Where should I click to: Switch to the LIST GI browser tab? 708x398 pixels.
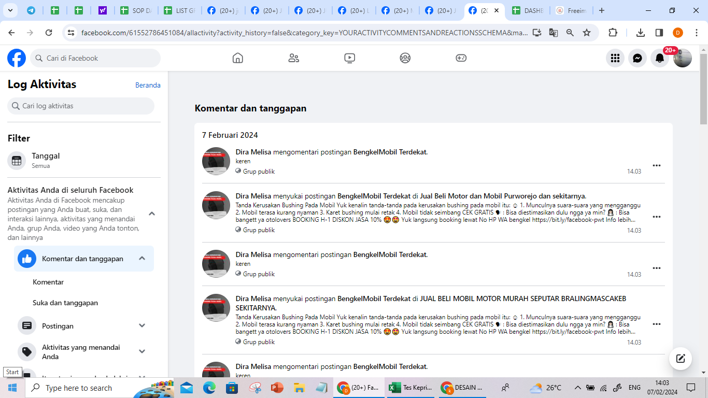pos(179,10)
